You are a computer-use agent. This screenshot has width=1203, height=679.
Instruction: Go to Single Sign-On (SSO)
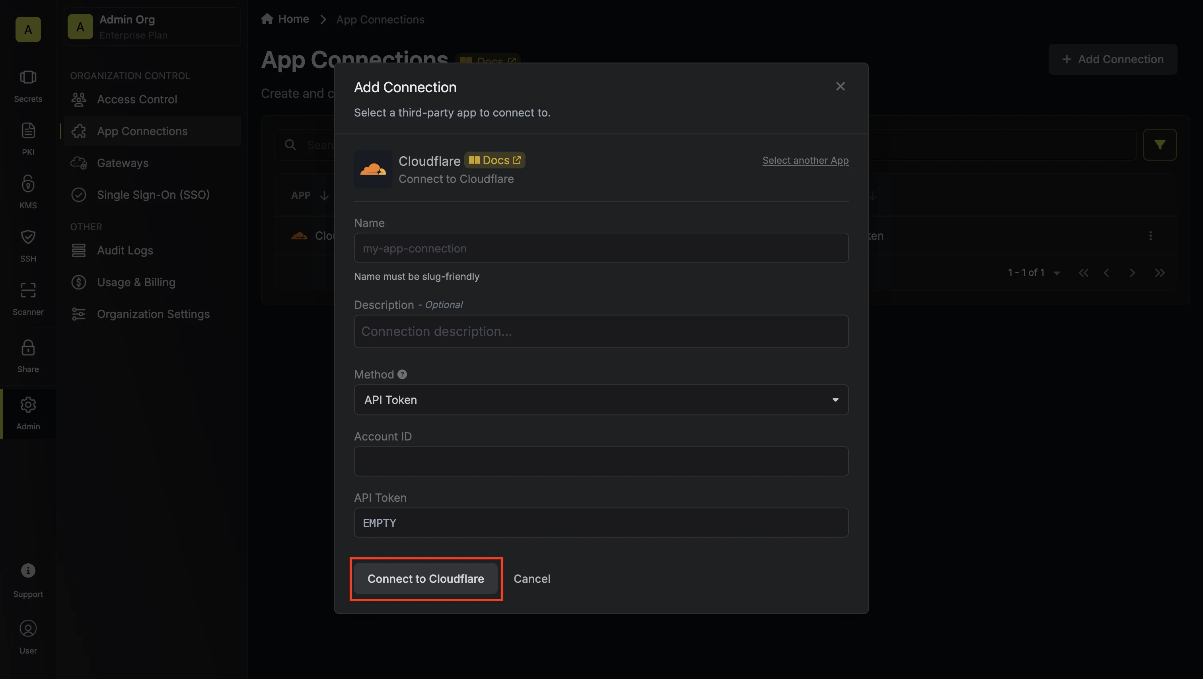click(x=152, y=195)
